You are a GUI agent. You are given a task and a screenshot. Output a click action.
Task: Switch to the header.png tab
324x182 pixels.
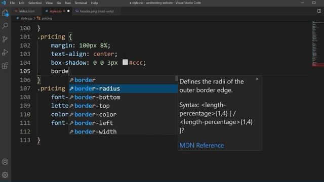pos(97,11)
